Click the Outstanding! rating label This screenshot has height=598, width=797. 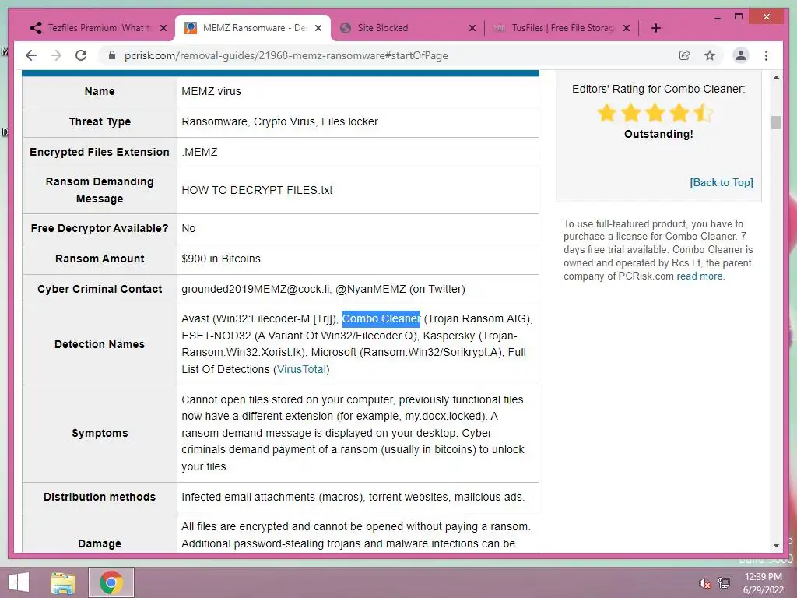(x=658, y=134)
